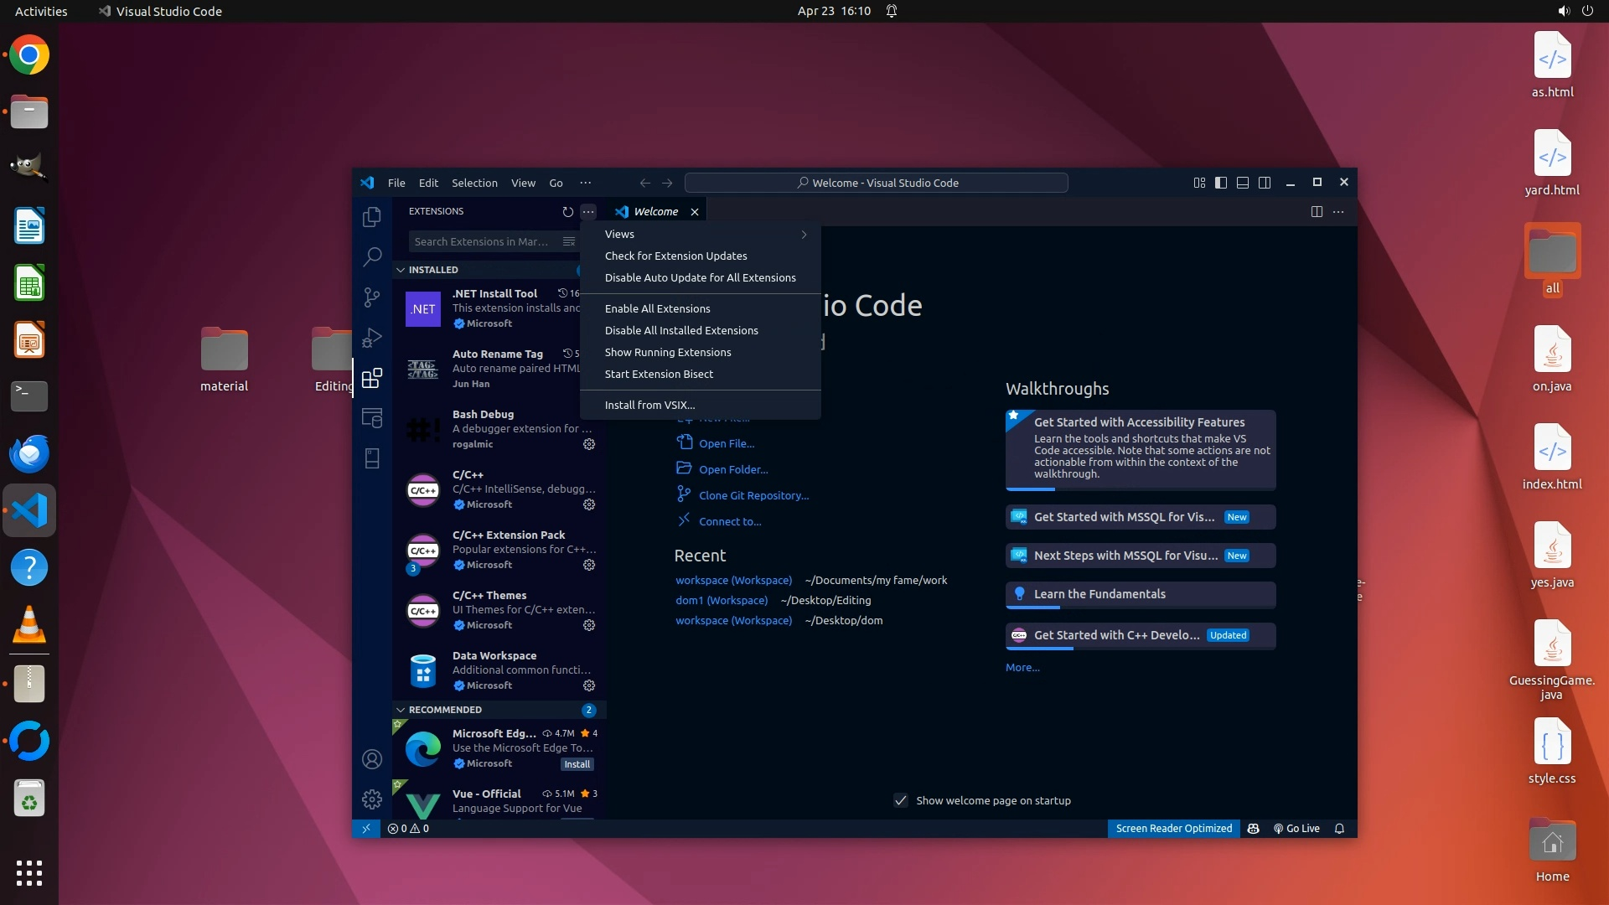Toggle the Primary Side Bar layout button
Screen dimensions: 1609x905
[1221, 183]
